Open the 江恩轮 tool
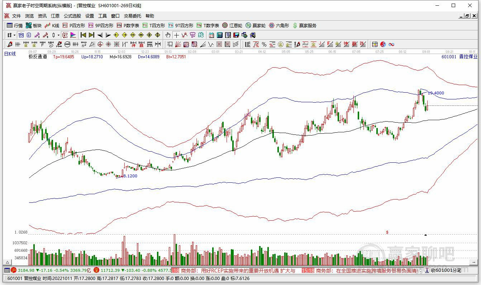 (x=232, y=25)
